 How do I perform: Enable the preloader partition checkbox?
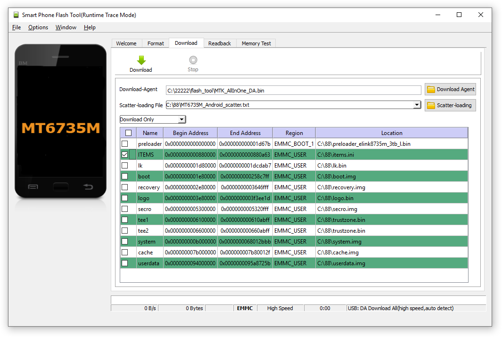[124, 144]
